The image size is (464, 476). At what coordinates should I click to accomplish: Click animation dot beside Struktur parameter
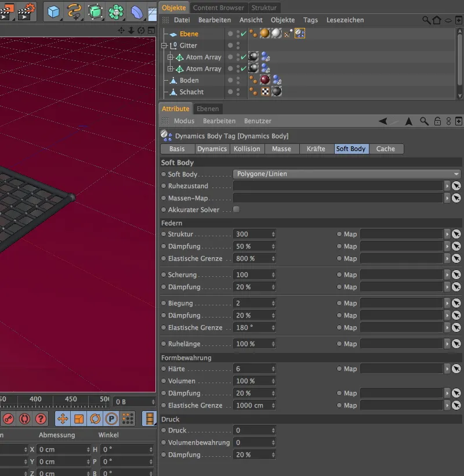pyautogui.click(x=164, y=234)
